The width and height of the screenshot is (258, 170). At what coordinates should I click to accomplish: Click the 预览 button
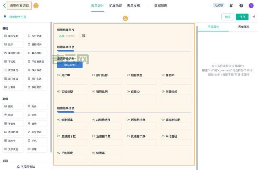228,17
